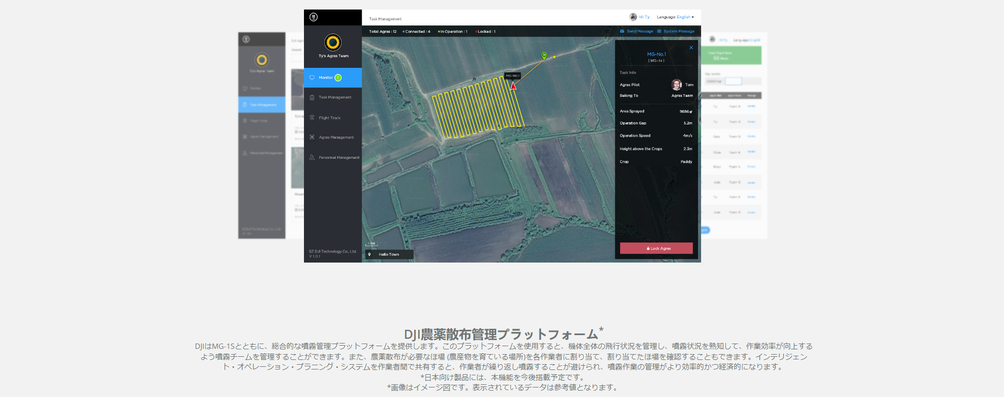Click the MG-No.1 title in info panel

pyautogui.click(x=657, y=54)
